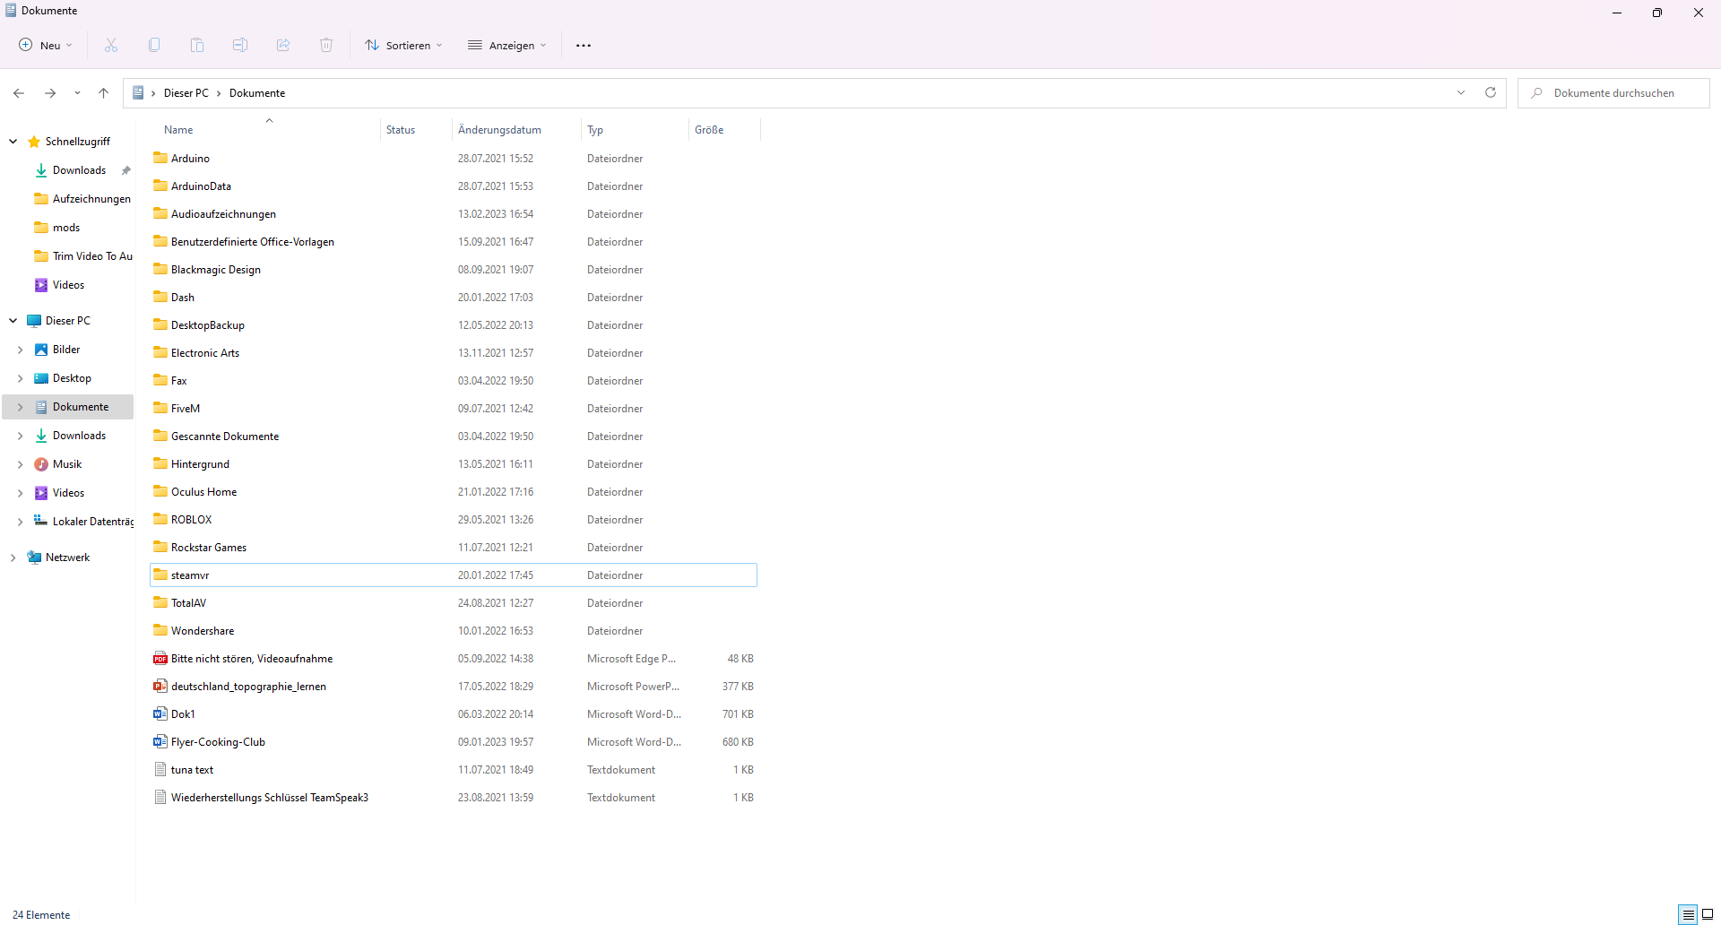Click the Rename icon in toolbar
Viewport: 1721px width, 925px height.
click(240, 45)
